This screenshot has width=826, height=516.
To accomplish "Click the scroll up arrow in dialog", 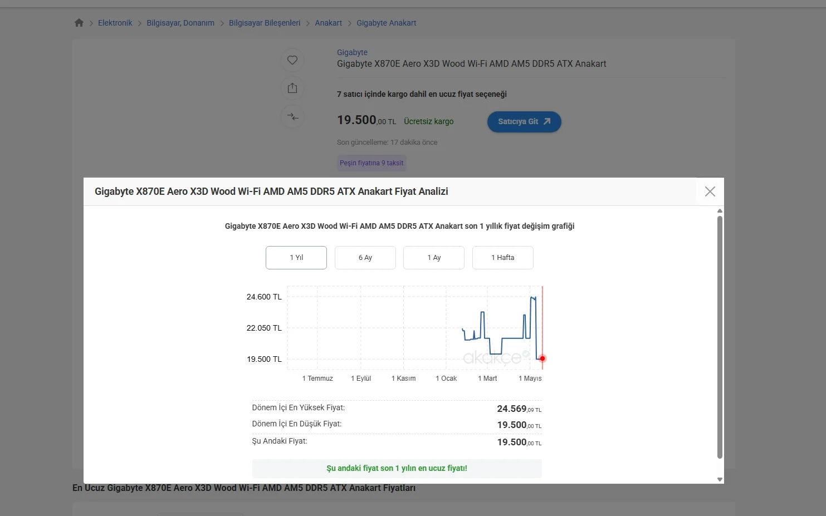I will tap(720, 211).
